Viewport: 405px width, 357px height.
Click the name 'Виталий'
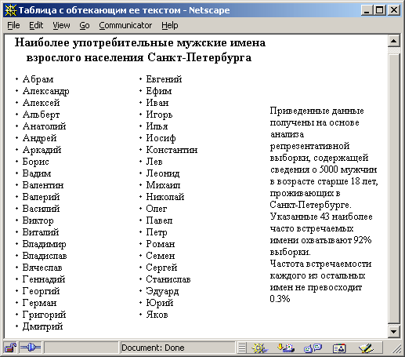[x=41, y=232]
